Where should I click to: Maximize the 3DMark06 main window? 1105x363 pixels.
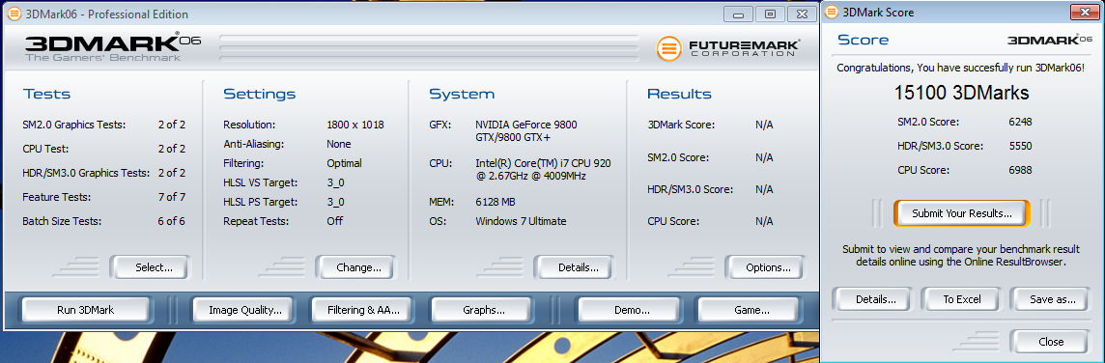770,14
